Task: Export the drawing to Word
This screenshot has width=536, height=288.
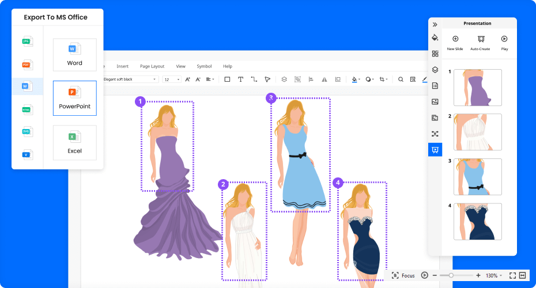Action: coord(74,55)
